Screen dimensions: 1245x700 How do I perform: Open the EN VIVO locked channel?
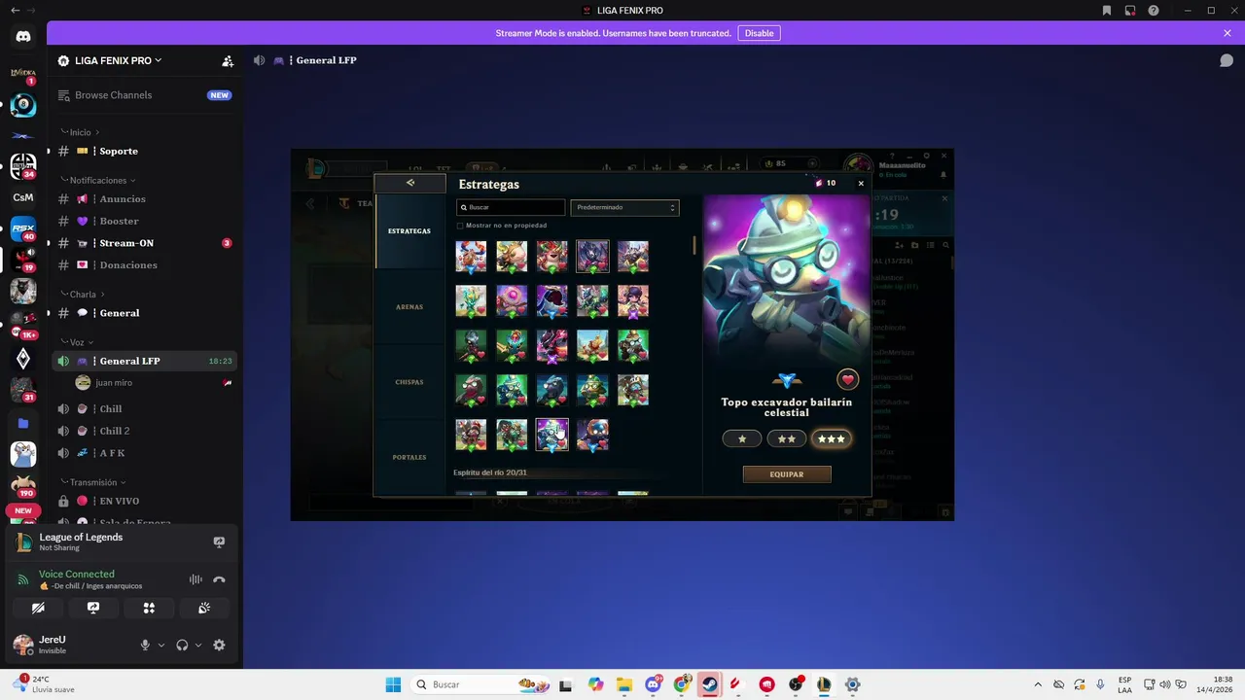(x=145, y=501)
